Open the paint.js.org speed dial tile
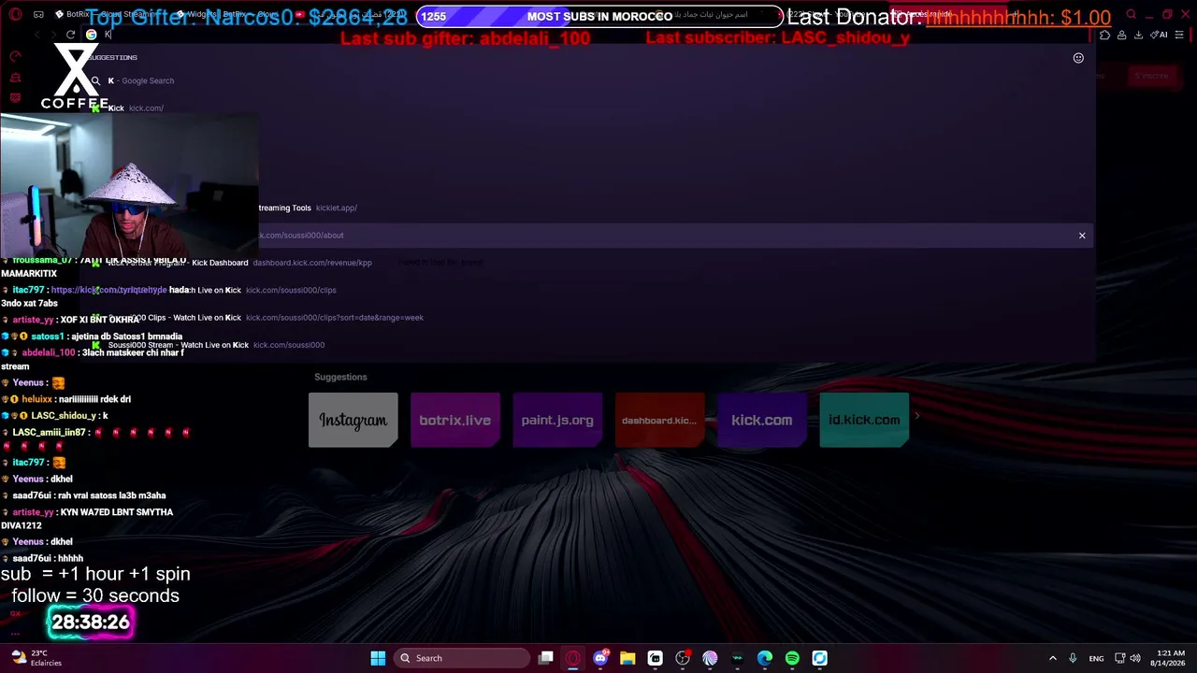 click(557, 420)
